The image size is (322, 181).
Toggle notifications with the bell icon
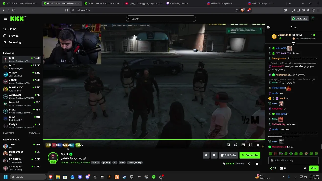(206, 155)
